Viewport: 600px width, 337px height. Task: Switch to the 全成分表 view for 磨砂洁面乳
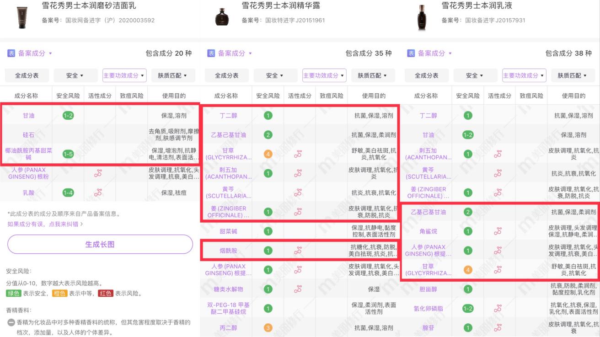pyautogui.click(x=27, y=75)
